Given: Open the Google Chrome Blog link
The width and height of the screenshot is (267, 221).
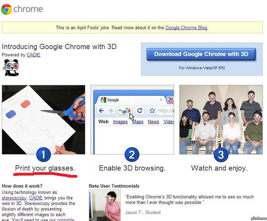Looking at the screenshot, I should [x=186, y=28].
